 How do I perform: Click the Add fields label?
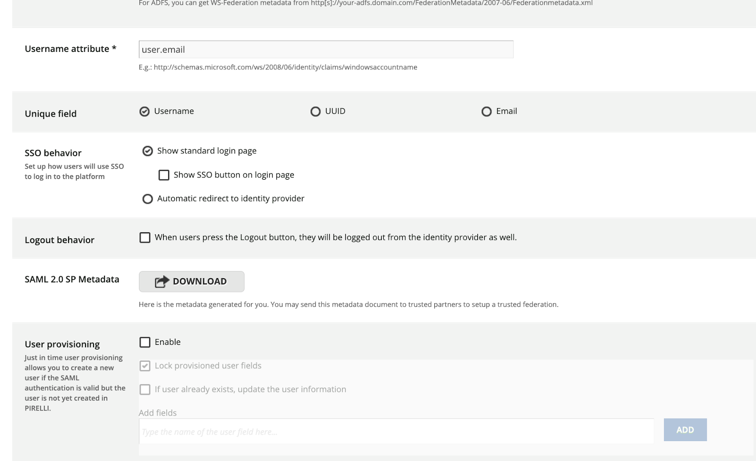click(158, 413)
